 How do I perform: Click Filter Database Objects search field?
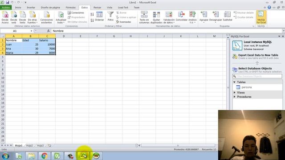(257, 76)
